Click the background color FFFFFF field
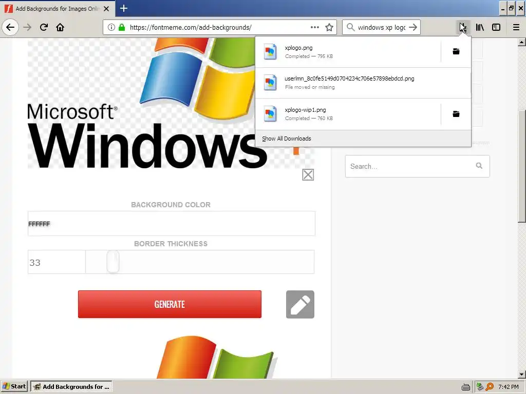This screenshot has height=394, width=526. 171,224
